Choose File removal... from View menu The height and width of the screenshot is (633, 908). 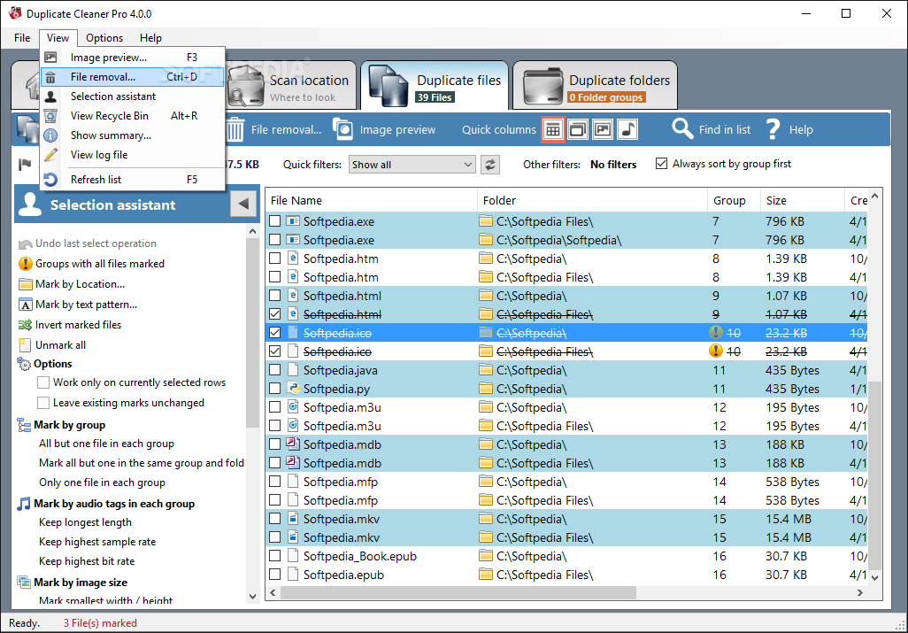coord(133,76)
